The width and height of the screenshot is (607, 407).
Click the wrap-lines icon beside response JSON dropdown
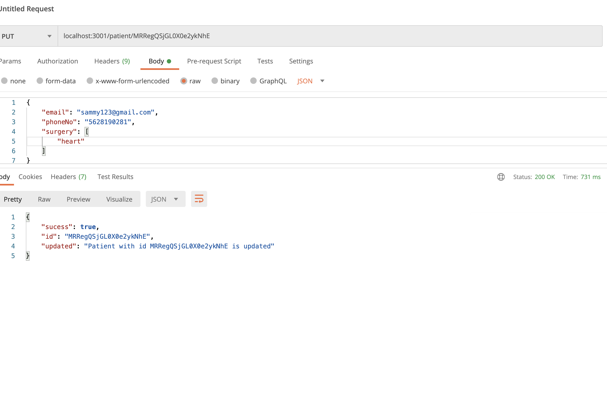tap(199, 199)
